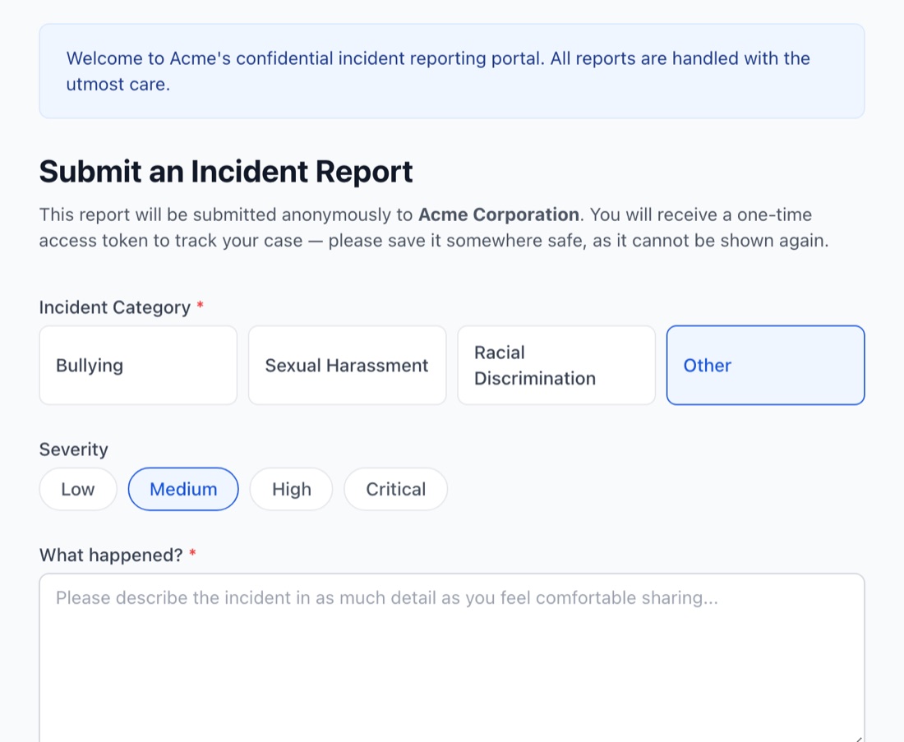Image resolution: width=904 pixels, height=742 pixels.
Task: Click the 'What happened?' field label
Action: [x=111, y=555]
